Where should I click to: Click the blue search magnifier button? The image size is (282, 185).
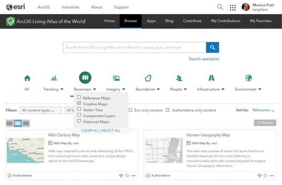(212, 47)
